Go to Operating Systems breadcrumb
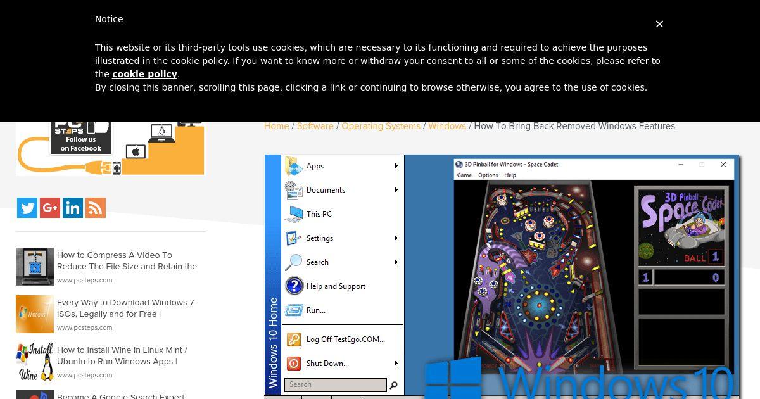Viewport: 760px width, 399px height. 381,126
